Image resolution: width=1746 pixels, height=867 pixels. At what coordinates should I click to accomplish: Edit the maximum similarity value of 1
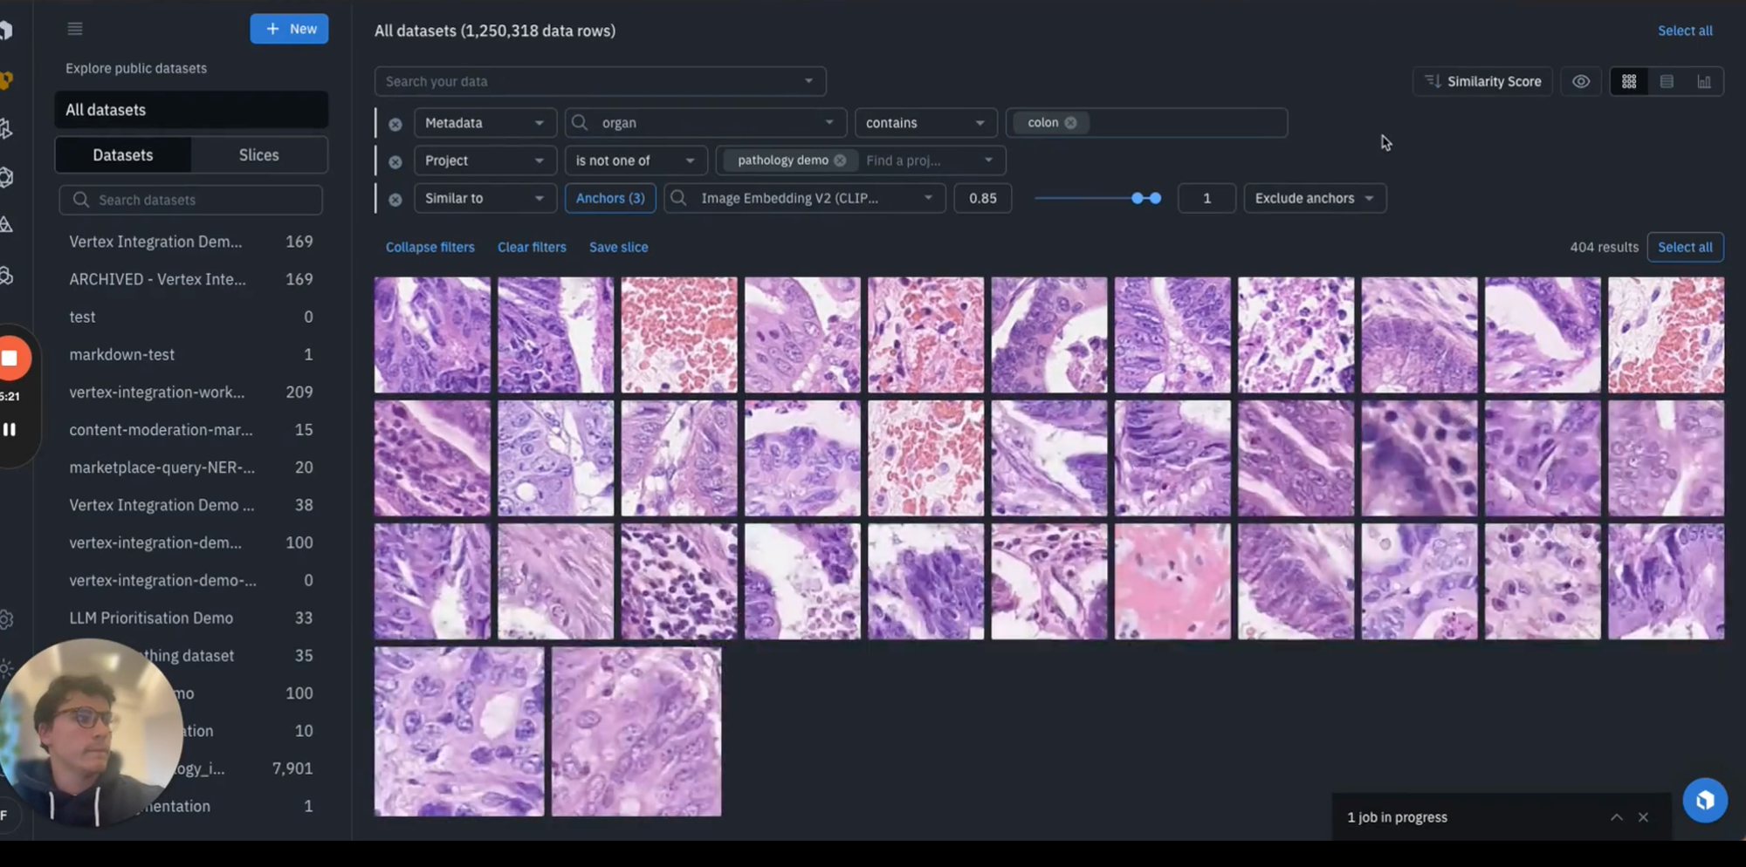pyautogui.click(x=1207, y=198)
